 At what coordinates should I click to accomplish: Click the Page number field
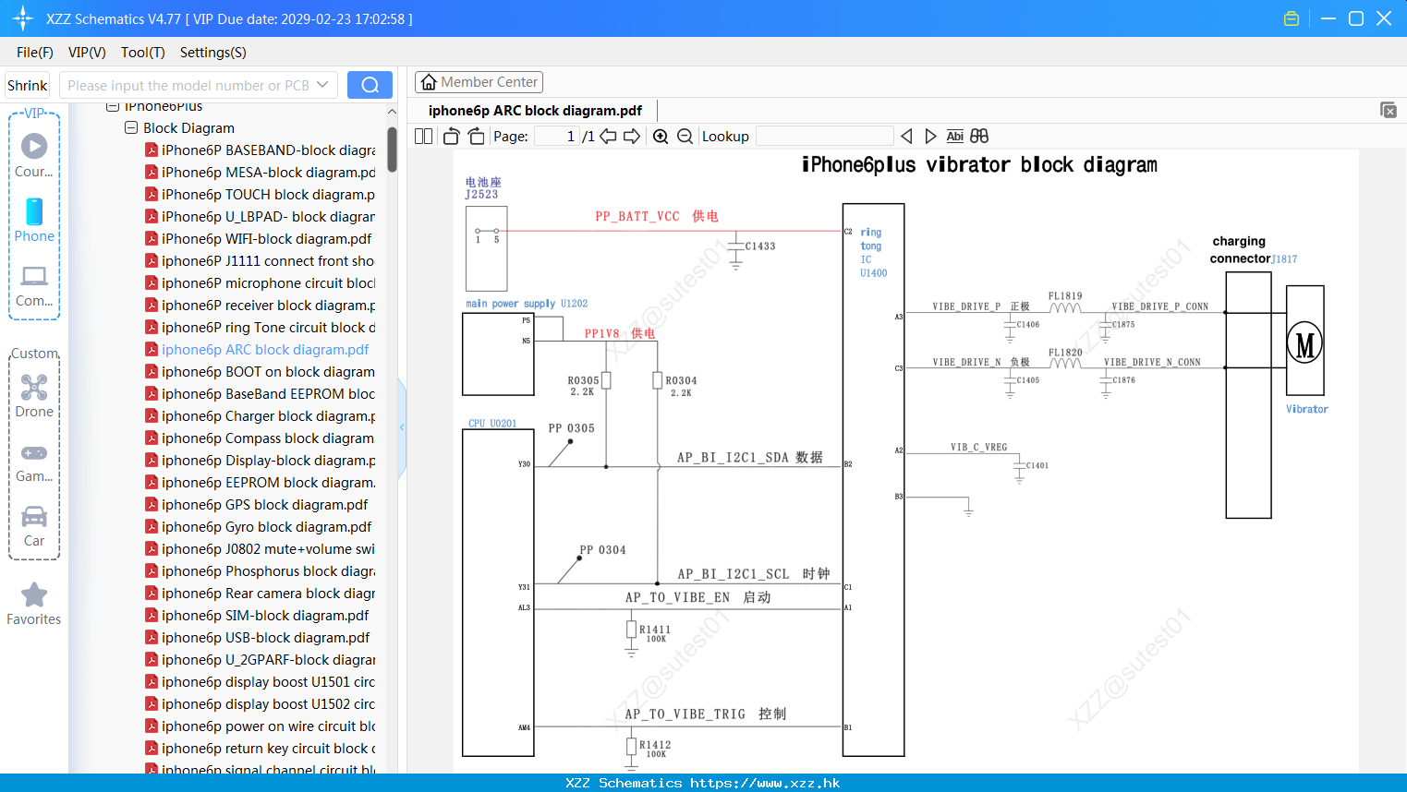tap(556, 136)
